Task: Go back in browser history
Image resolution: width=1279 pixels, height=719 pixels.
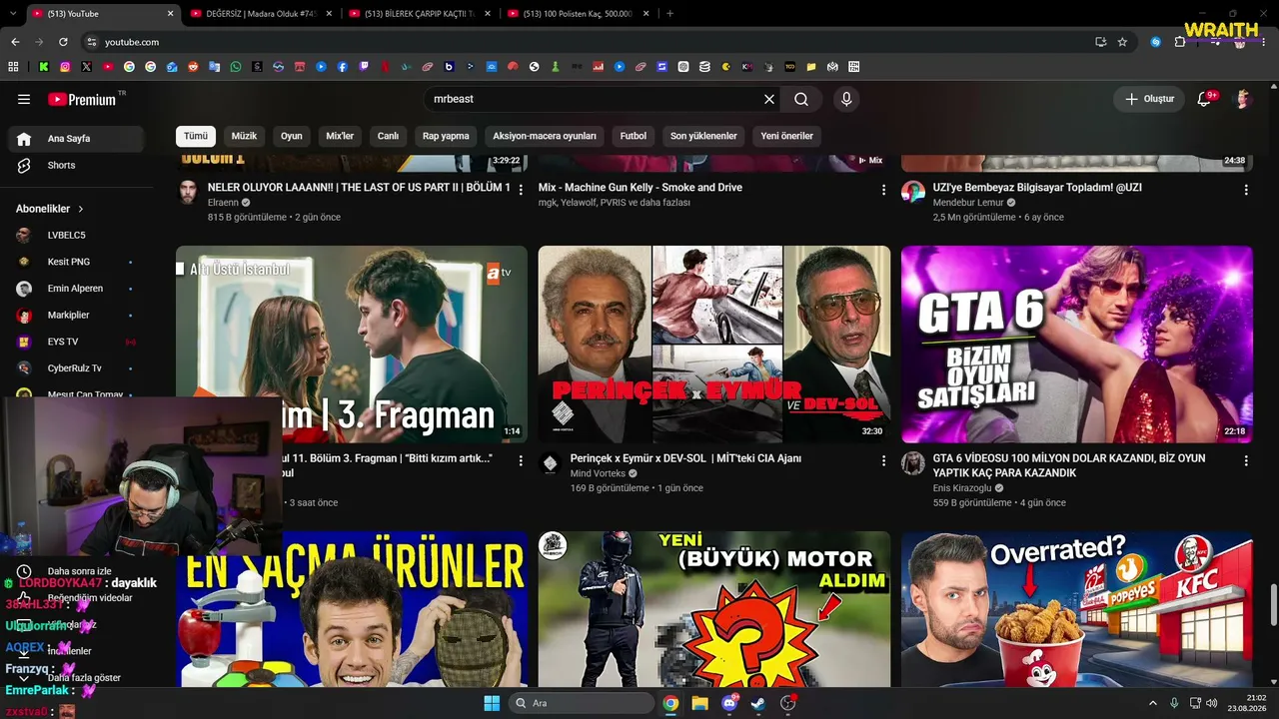Action: pyautogui.click(x=15, y=42)
